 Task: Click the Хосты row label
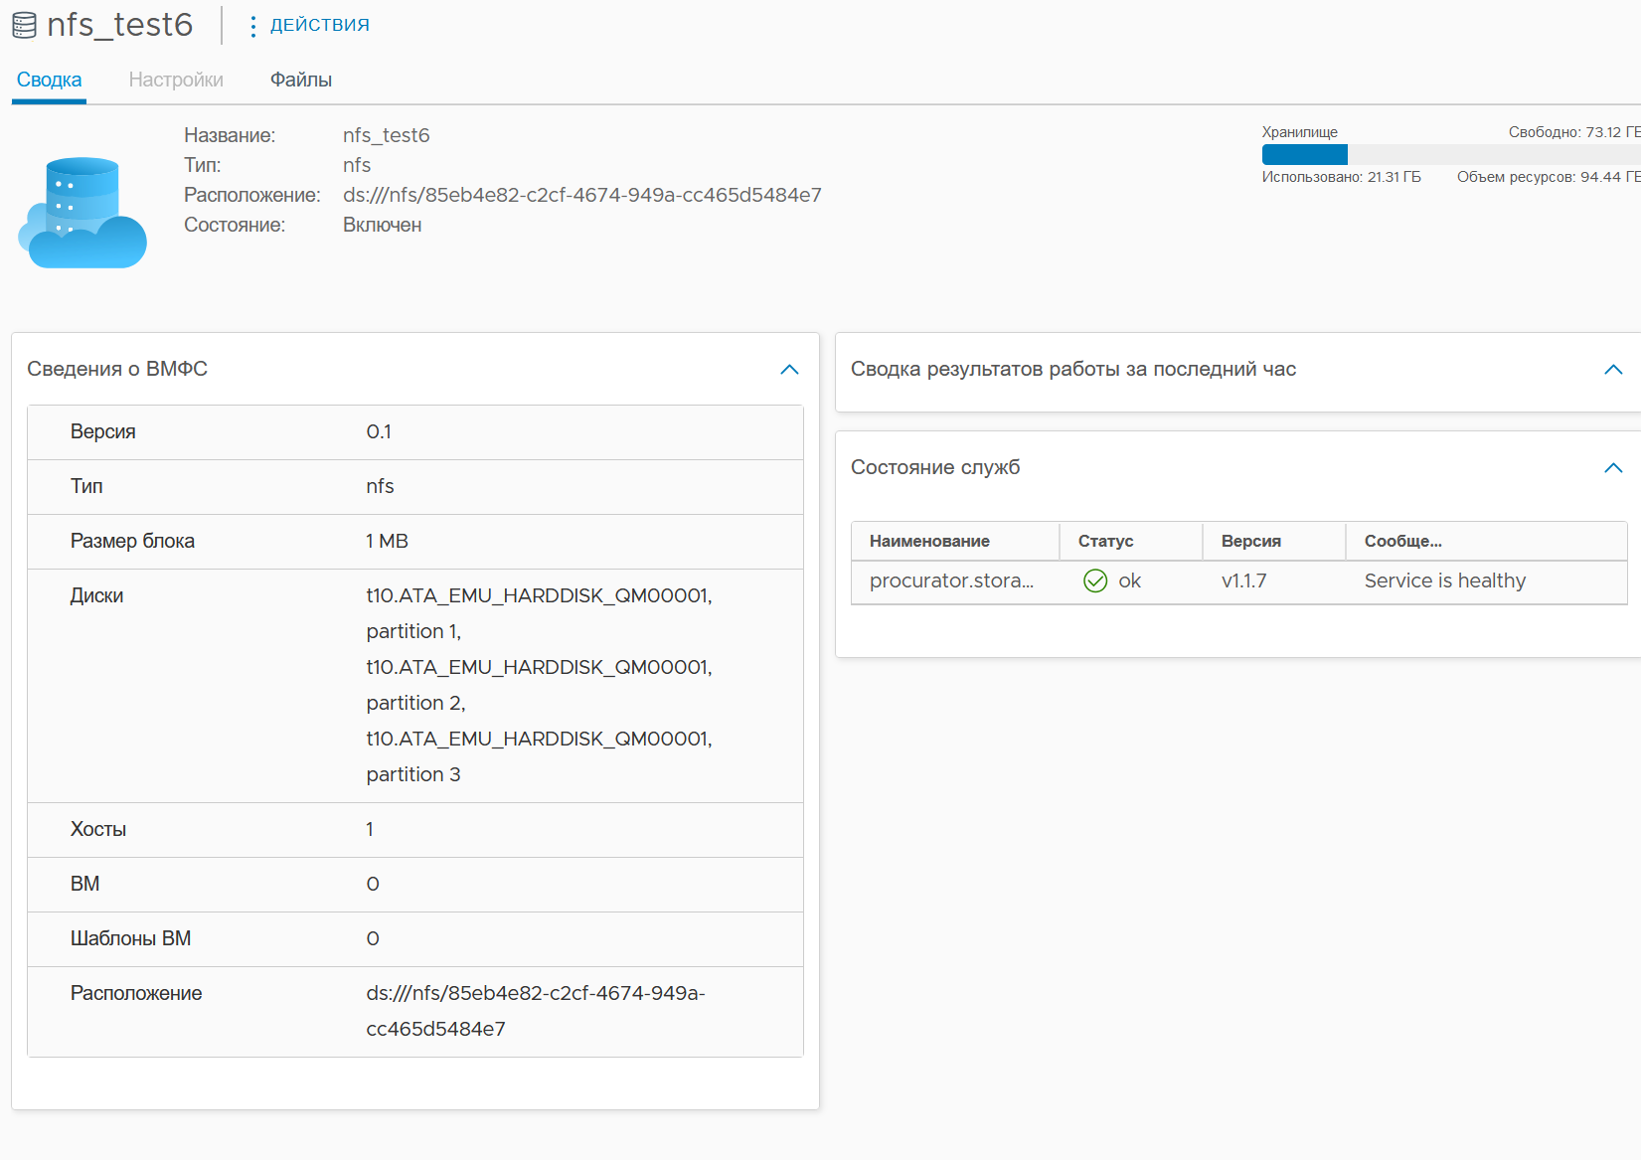pos(97,829)
